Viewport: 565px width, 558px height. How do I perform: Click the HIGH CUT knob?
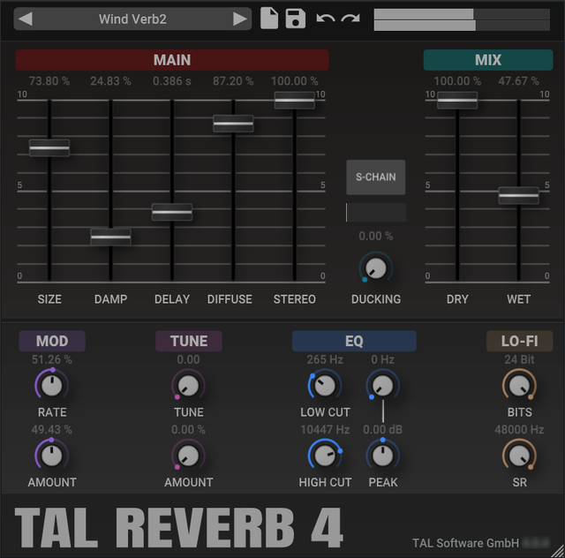[325, 456]
